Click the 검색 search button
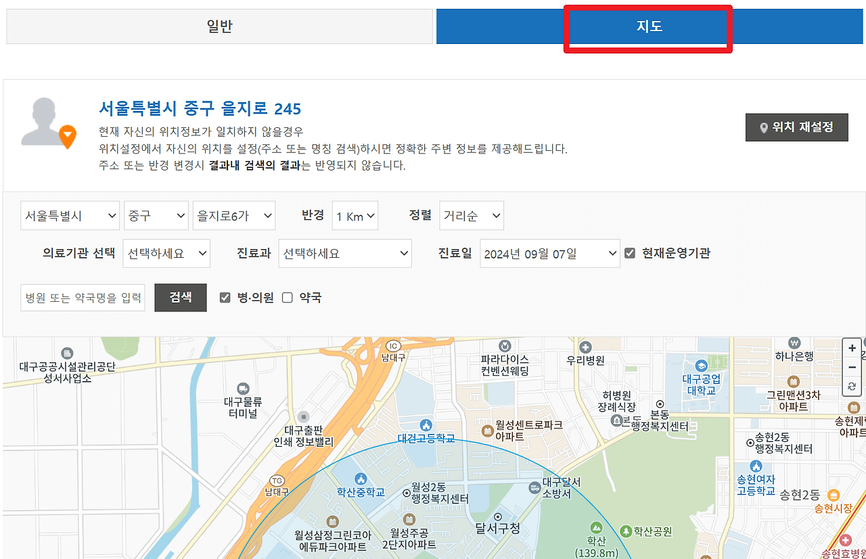Viewport: 866px width, 559px height. pos(181,297)
